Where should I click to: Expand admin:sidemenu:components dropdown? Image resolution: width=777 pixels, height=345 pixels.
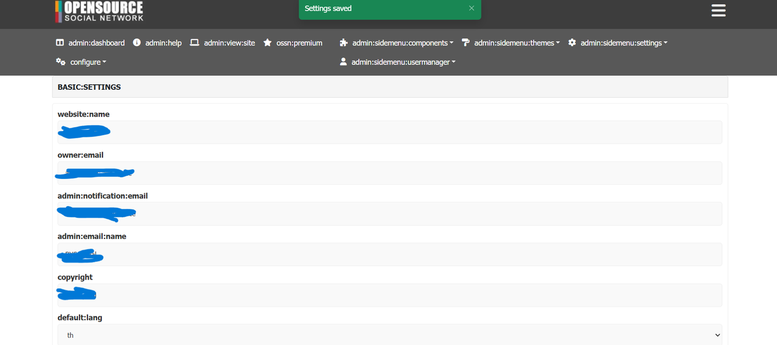pyautogui.click(x=403, y=43)
